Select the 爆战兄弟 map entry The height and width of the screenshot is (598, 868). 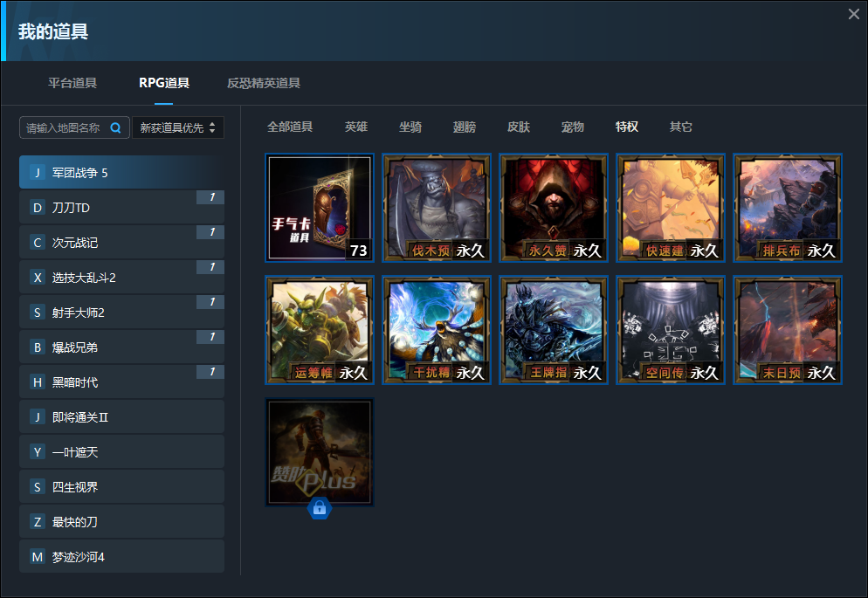121,347
